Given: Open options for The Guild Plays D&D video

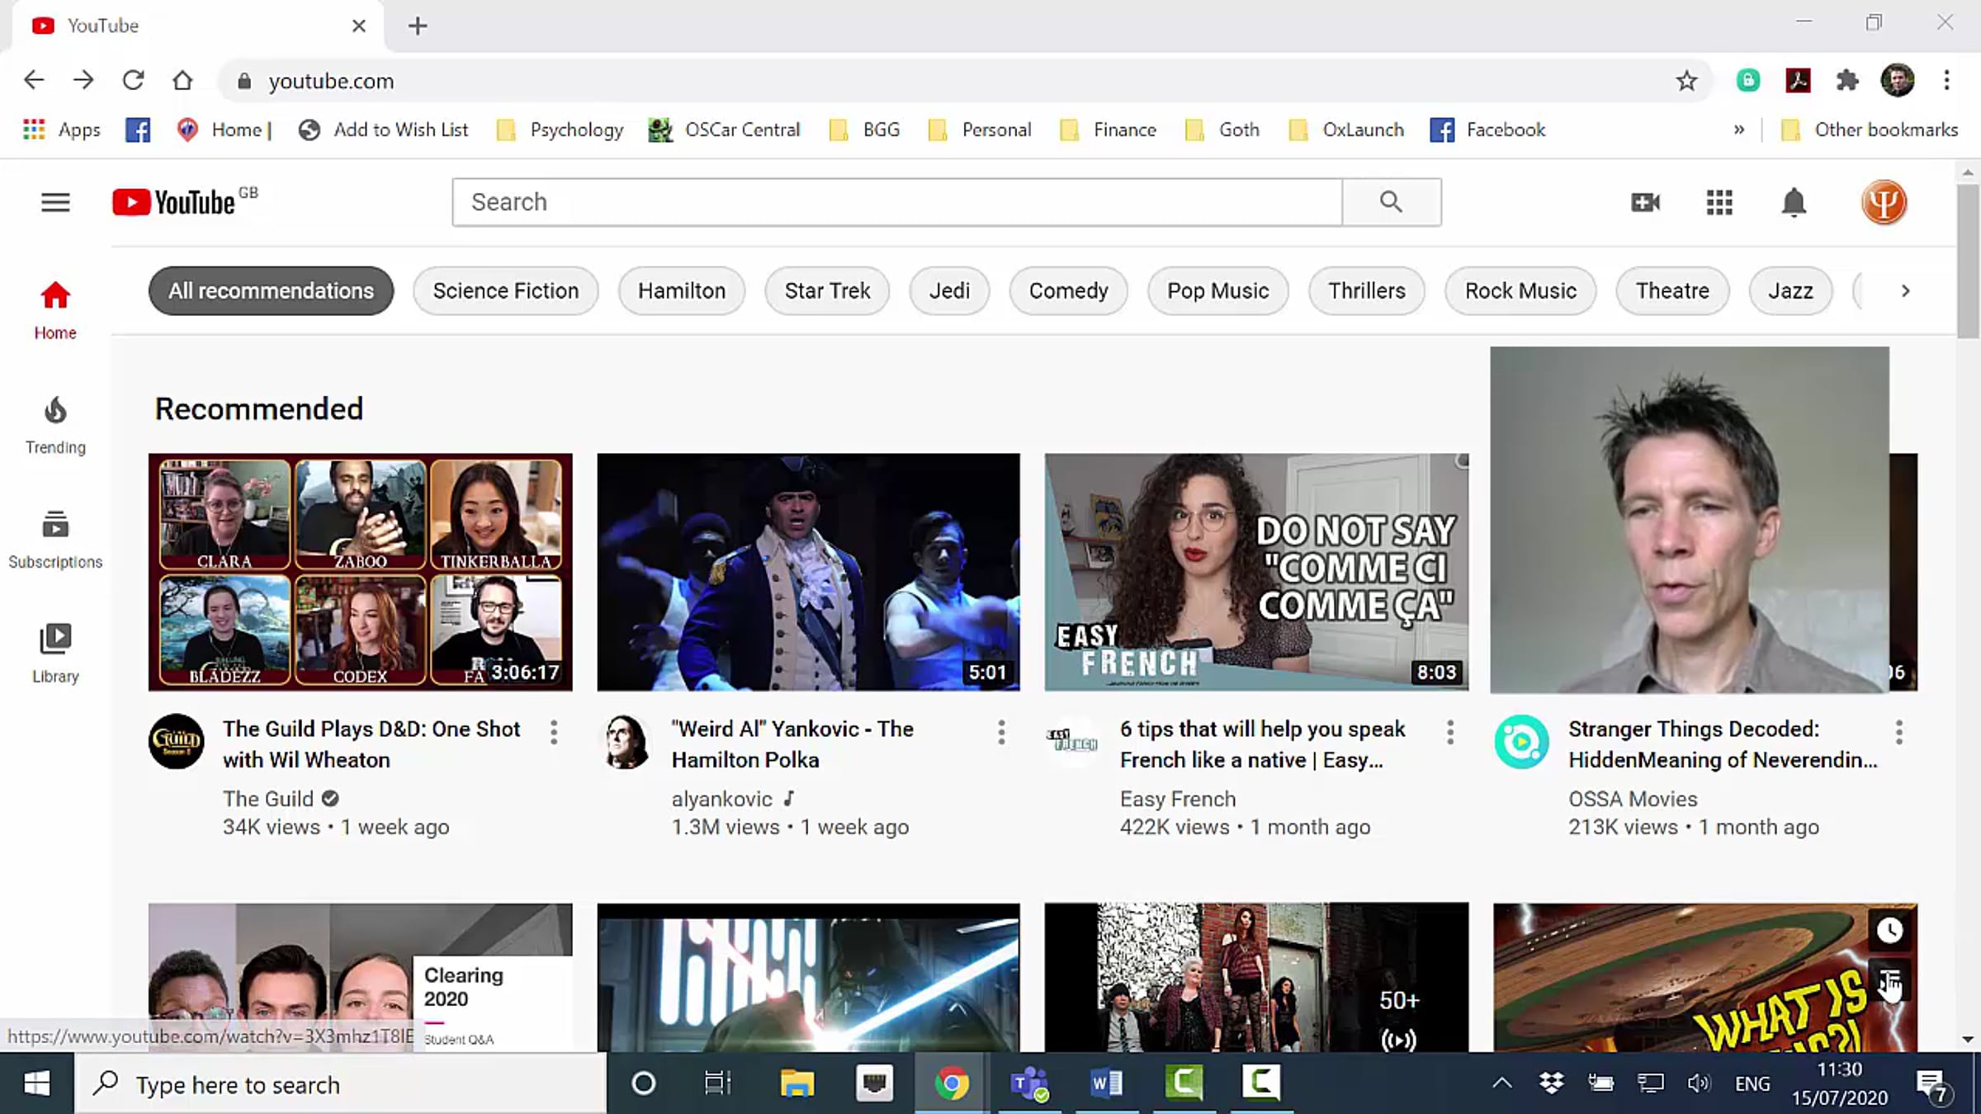Looking at the screenshot, I should pos(554,732).
